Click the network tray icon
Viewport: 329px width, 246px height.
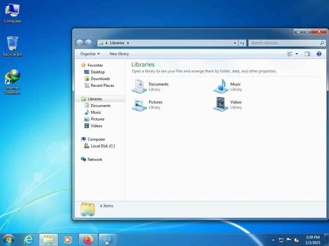pyautogui.click(x=281, y=240)
